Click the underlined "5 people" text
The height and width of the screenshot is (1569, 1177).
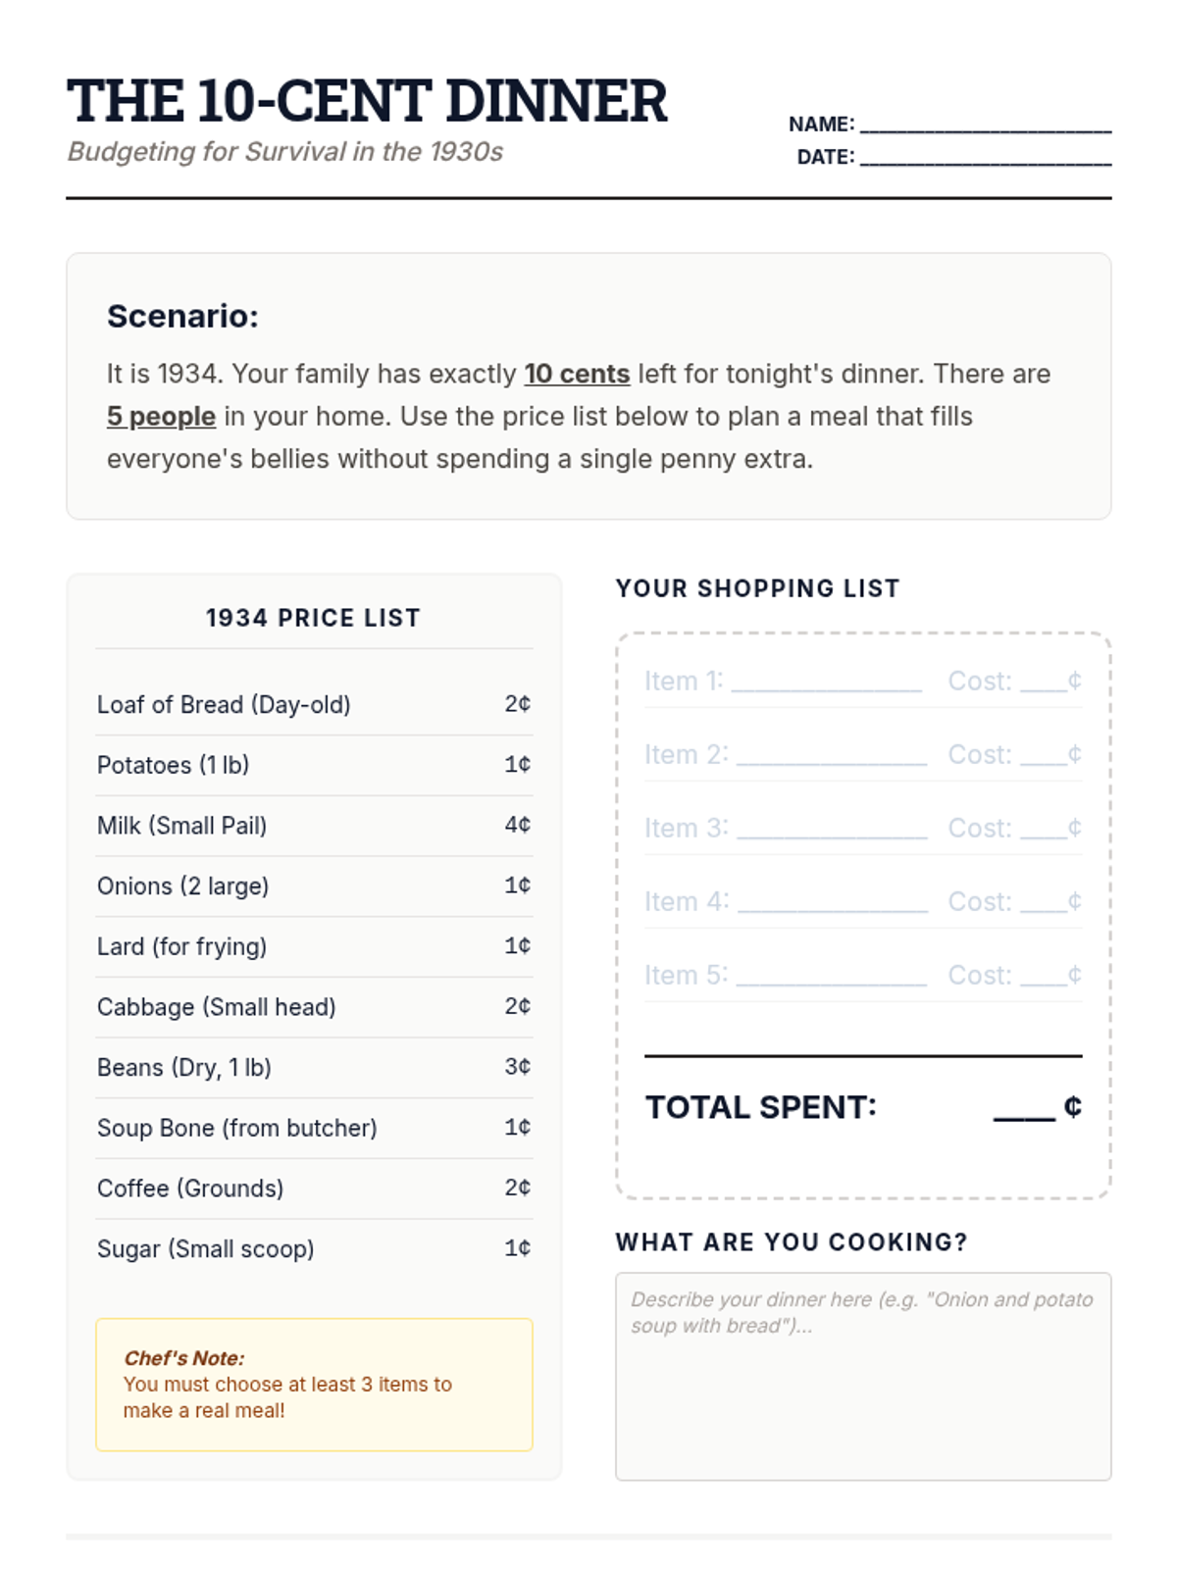click(x=161, y=417)
